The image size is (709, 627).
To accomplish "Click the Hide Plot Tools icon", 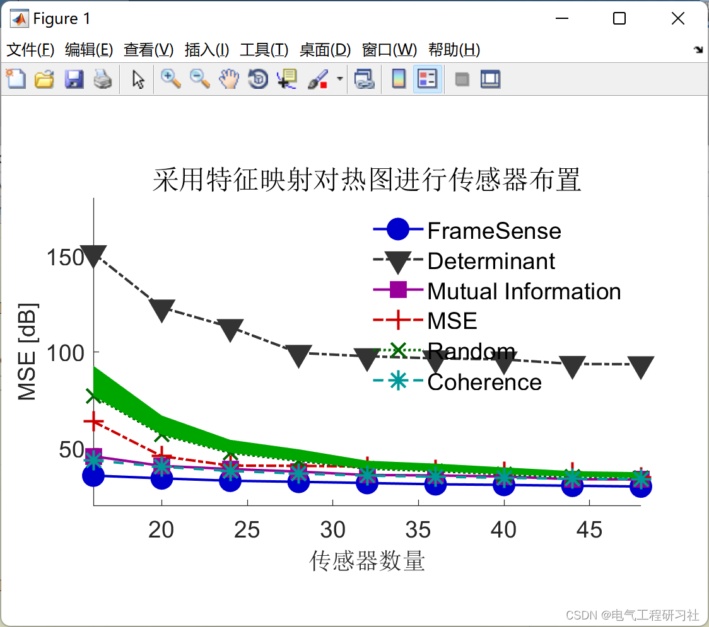I will tap(462, 80).
